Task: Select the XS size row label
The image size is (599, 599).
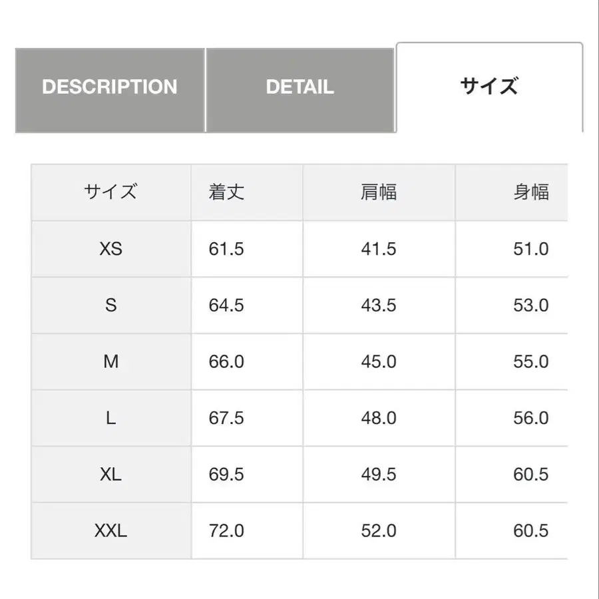Action: (111, 249)
